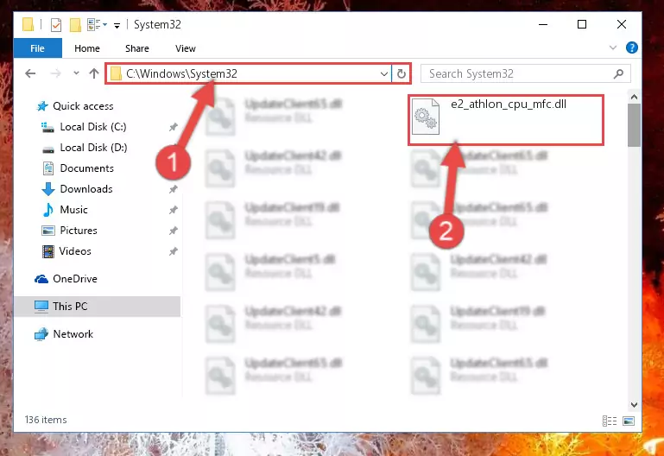Open Documents in the navigation pane

pos(87,168)
